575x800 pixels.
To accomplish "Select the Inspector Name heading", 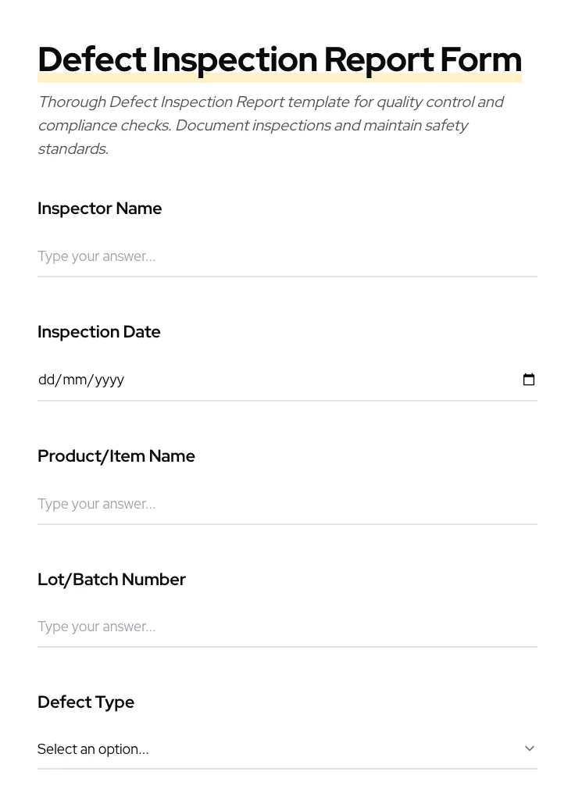I will [99, 209].
